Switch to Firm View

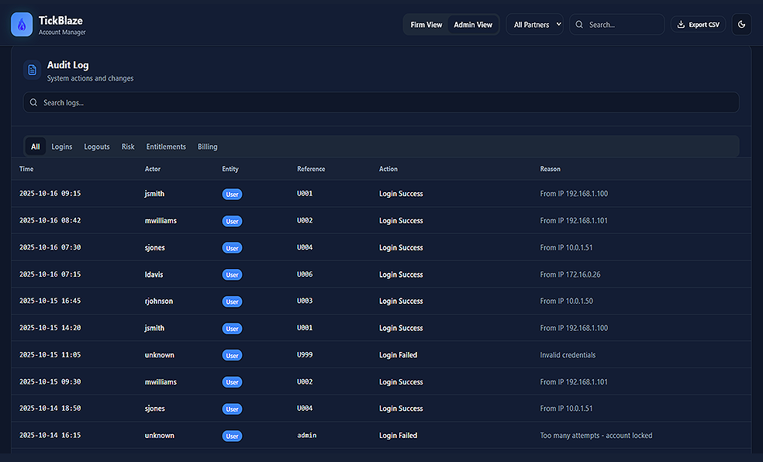426,25
